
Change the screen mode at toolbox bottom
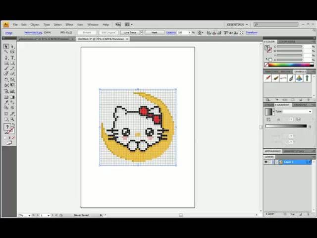[x=9, y=143]
